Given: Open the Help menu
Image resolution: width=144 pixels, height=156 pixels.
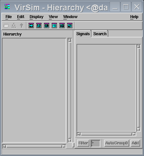Looking at the screenshot, I should point(134,17).
